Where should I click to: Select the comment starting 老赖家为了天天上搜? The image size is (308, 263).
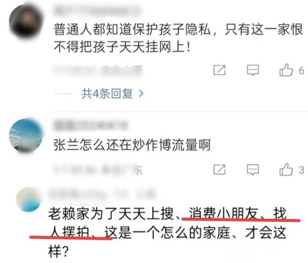167,233
